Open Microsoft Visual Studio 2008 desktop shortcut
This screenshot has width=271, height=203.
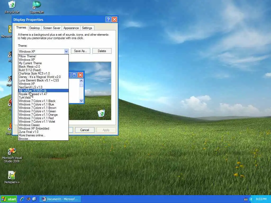tap(12, 155)
